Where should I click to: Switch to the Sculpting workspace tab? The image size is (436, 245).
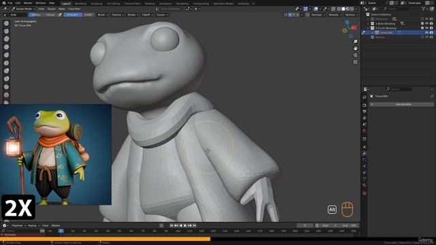click(x=97, y=3)
